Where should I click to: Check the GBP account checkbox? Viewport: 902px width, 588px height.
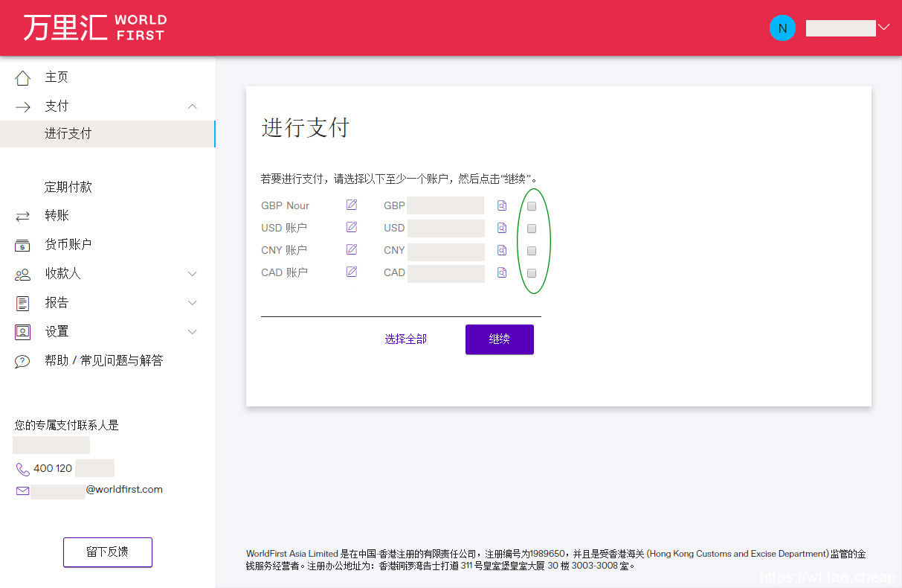(x=532, y=206)
